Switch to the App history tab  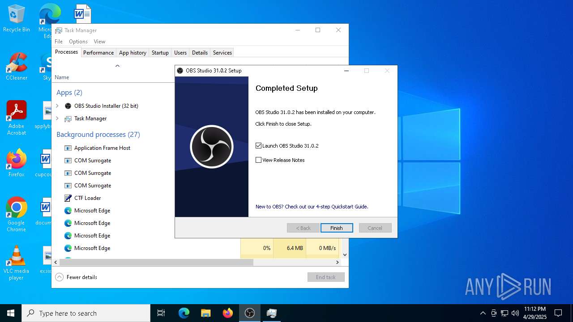tap(133, 53)
